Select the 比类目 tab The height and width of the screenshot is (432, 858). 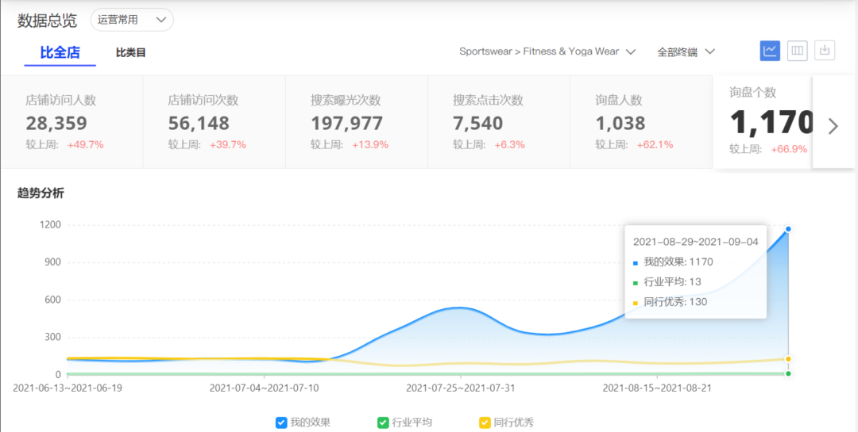131,53
